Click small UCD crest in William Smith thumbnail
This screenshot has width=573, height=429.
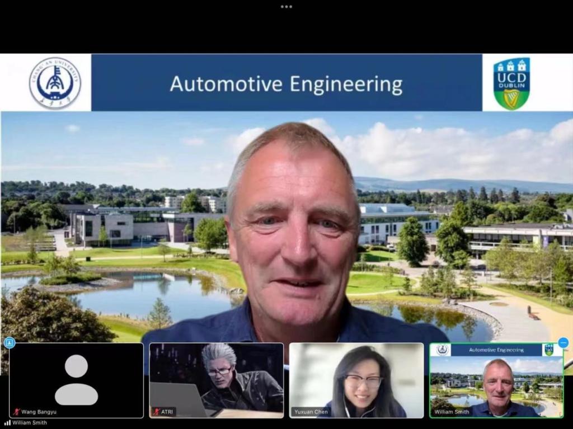[549, 350]
